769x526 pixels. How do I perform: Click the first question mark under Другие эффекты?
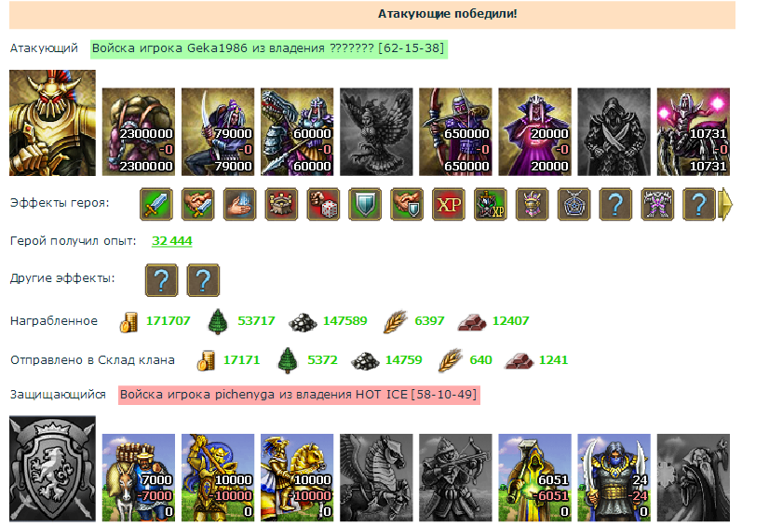(x=162, y=280)
